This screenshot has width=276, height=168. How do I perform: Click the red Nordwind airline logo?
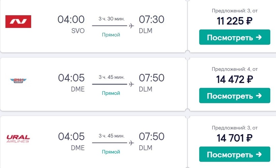(x=18, y=21)
